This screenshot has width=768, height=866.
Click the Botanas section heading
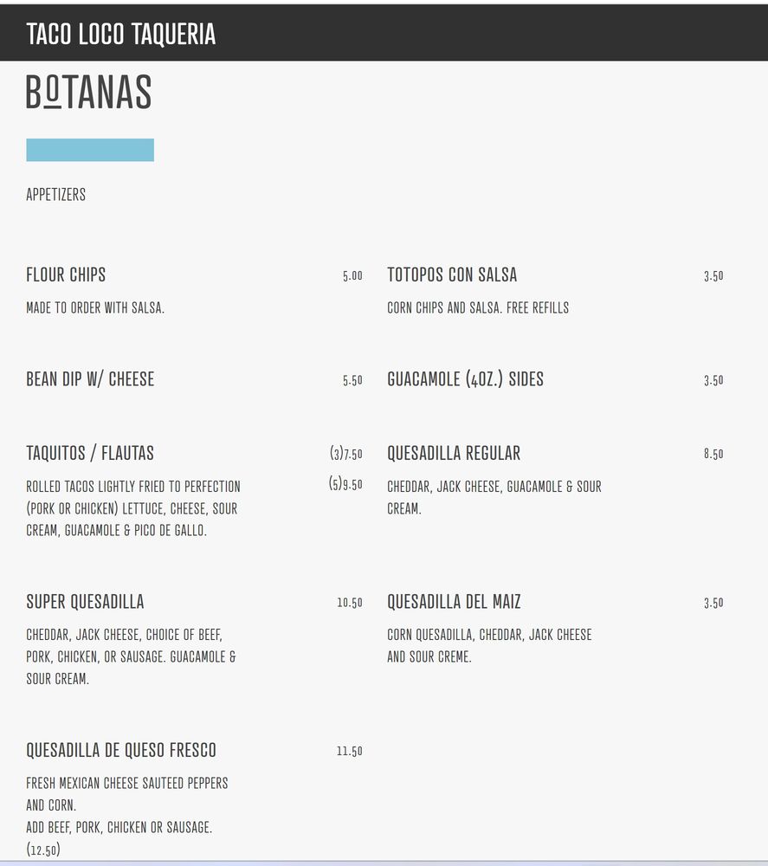88,93
